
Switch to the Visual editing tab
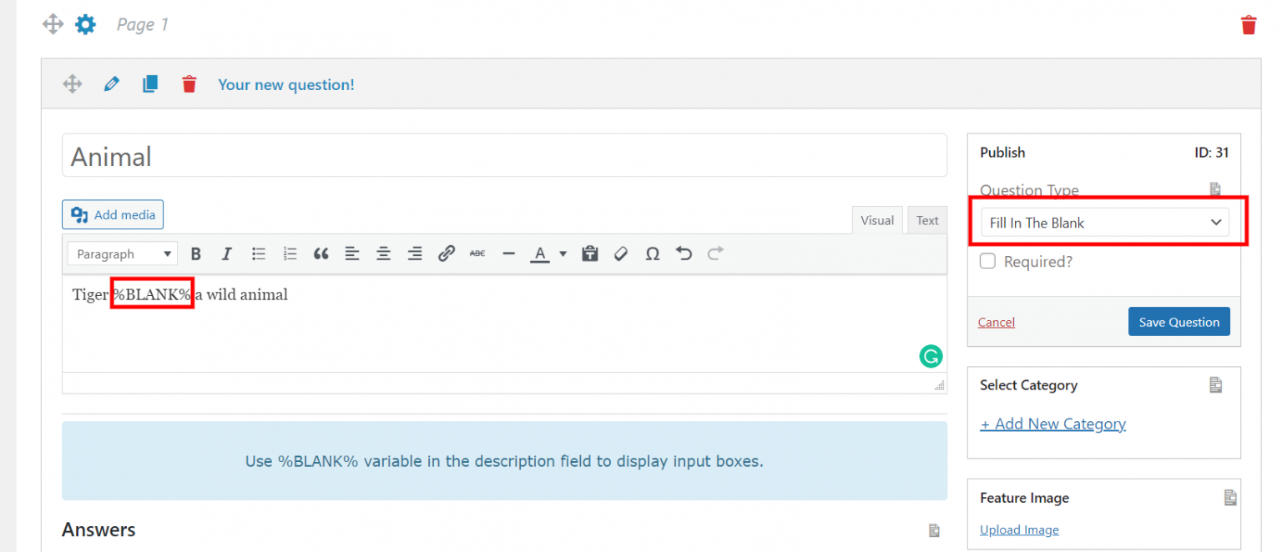pos(877,219)
